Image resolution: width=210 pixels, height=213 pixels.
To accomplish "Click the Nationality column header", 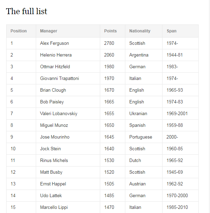I will (140, 31).
